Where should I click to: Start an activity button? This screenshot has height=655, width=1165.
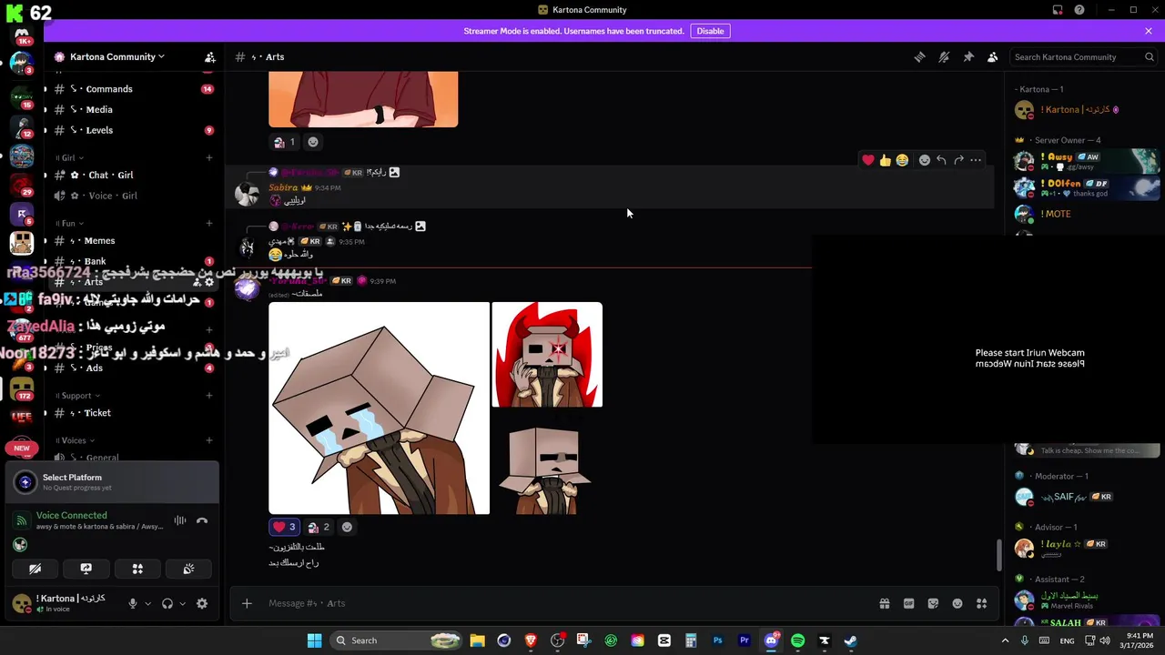[137, 569]
